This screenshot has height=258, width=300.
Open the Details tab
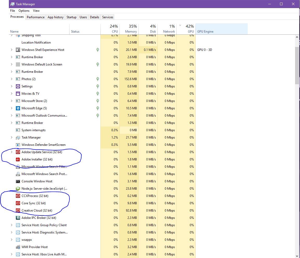pyautogui.click(x=94, y=17)
